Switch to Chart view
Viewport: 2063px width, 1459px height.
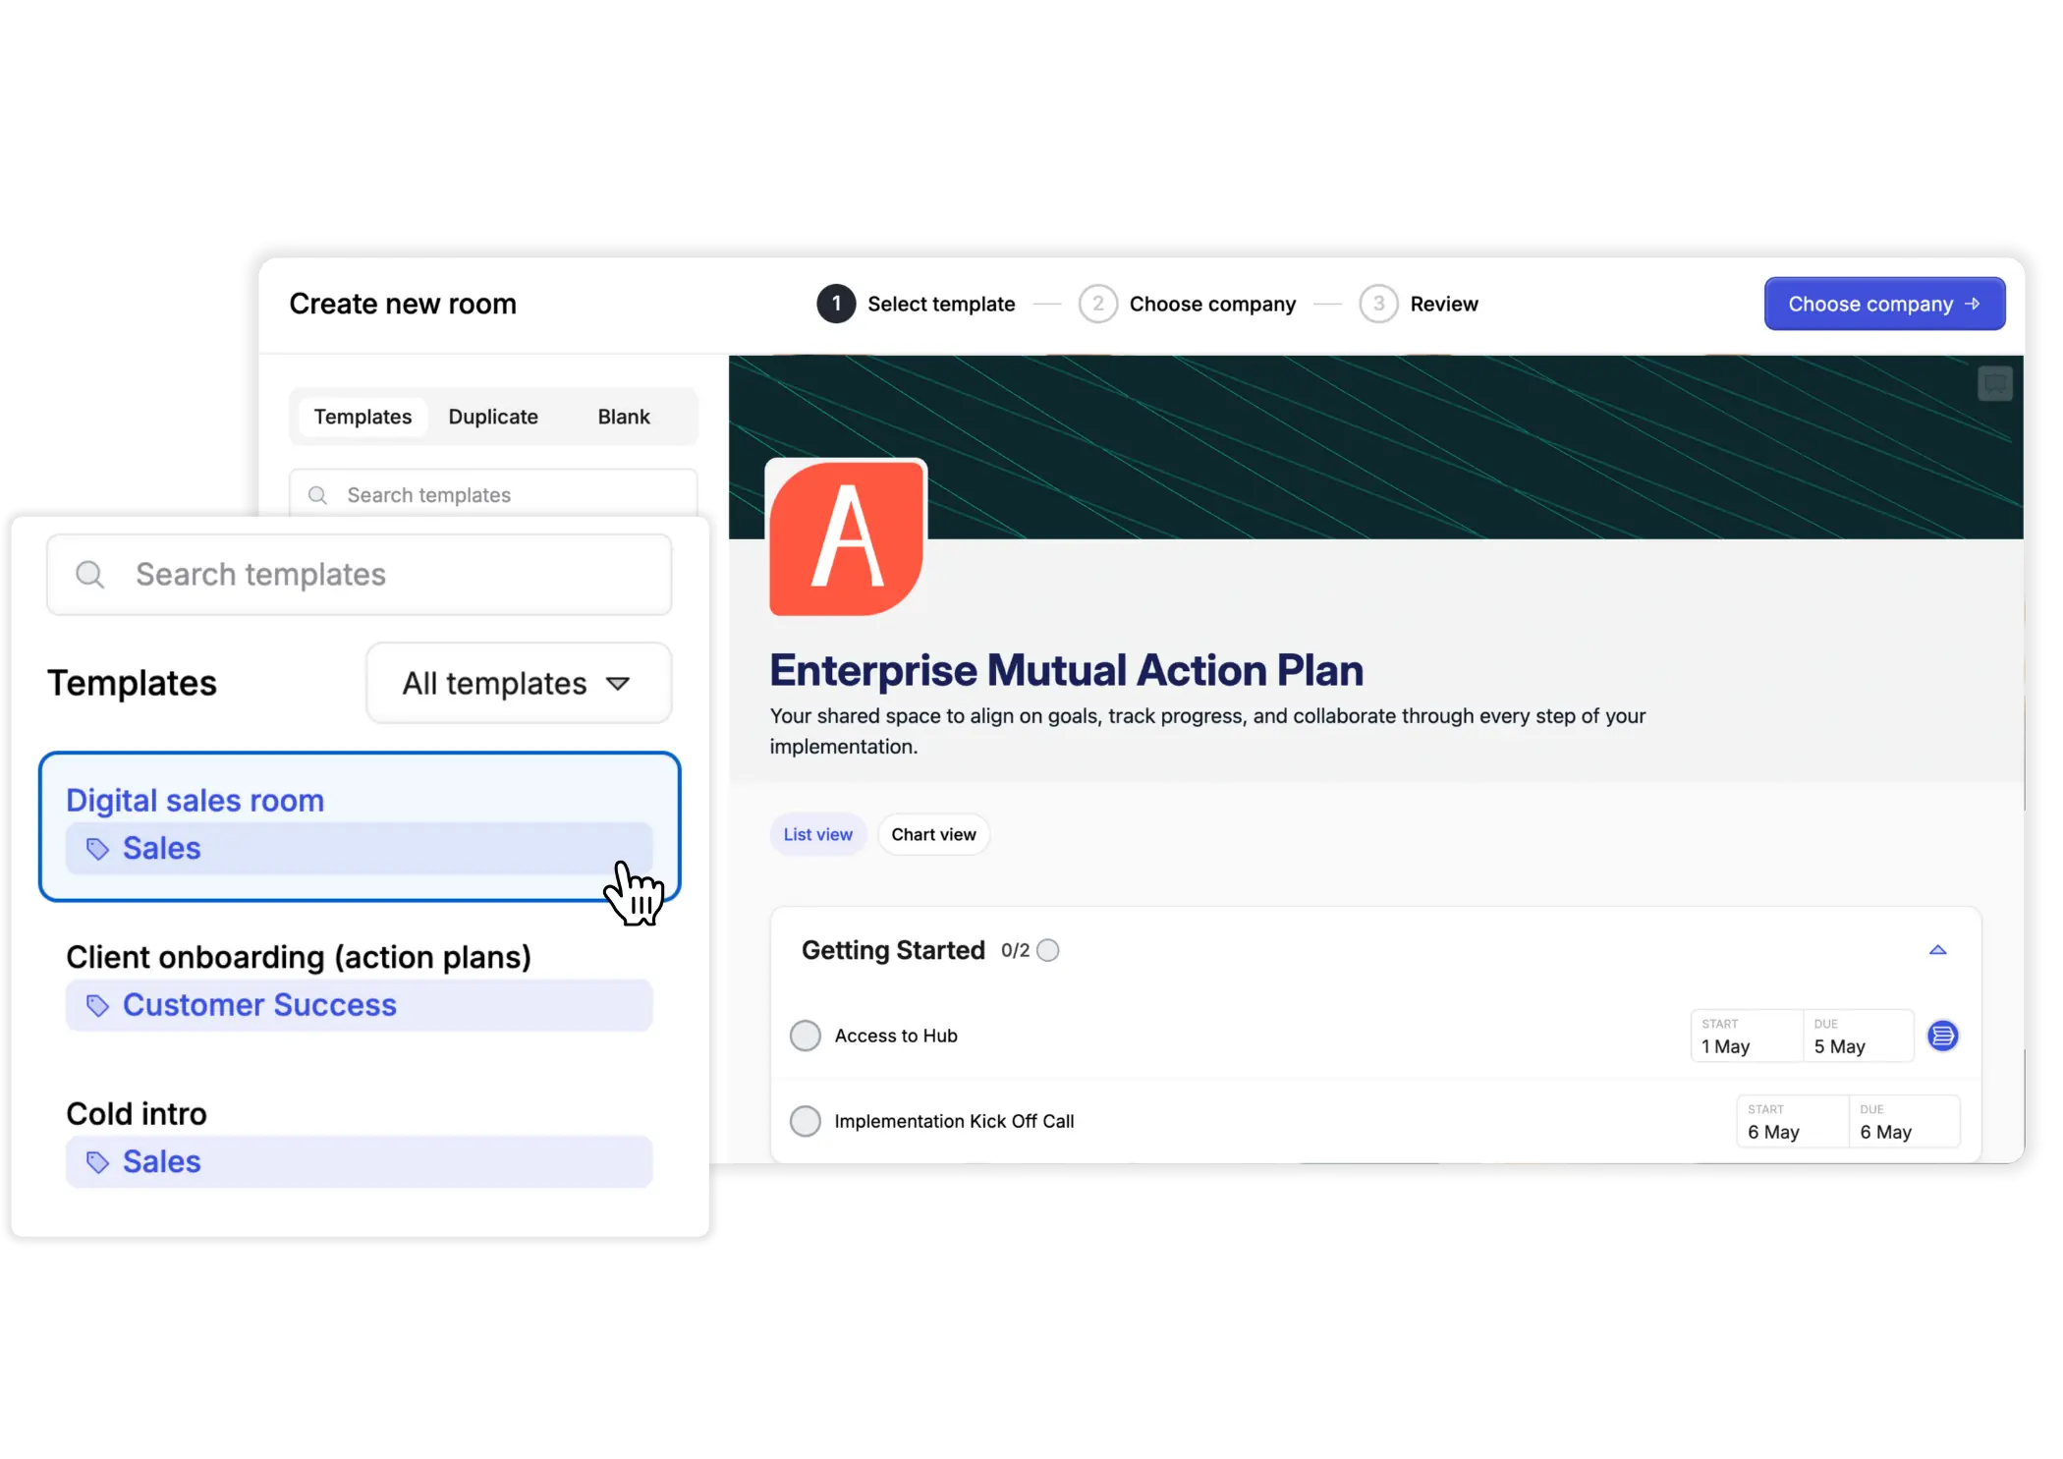coord(933,834)
